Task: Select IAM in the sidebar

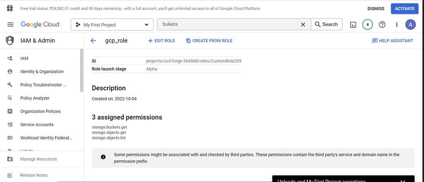Action: [x=24, y=58]
